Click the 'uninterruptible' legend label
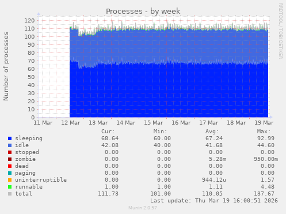286x214 pixels. 41,180
